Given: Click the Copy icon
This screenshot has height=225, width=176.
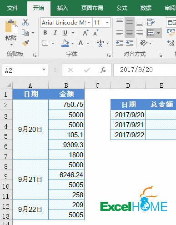Looking at the screenshot, I should (25, 33).
